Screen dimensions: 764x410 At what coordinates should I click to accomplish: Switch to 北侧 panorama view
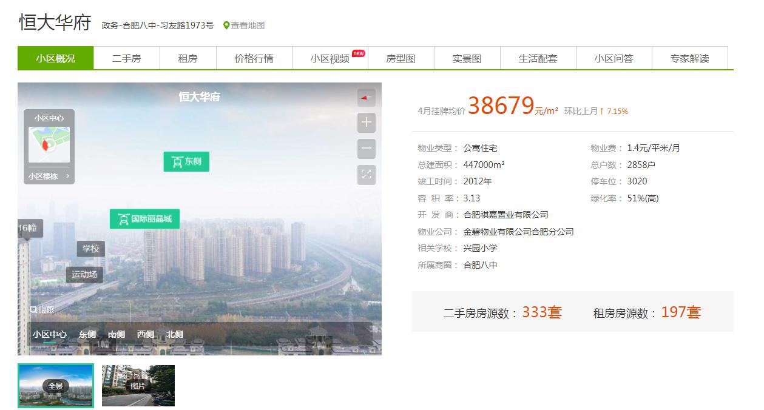click(174, 334)
